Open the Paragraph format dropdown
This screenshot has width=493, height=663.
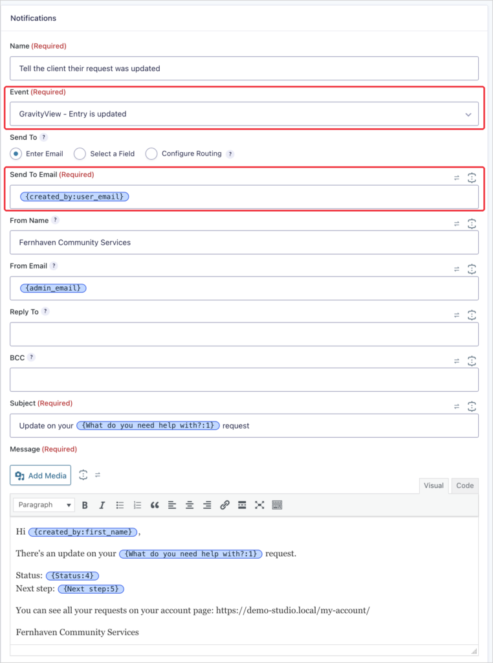[x=44, y=505]
